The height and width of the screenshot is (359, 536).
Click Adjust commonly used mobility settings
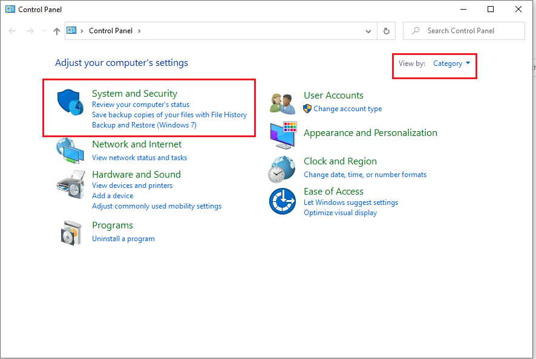156,206
